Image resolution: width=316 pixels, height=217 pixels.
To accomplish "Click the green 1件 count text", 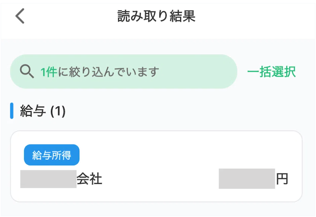I will 49,72.
